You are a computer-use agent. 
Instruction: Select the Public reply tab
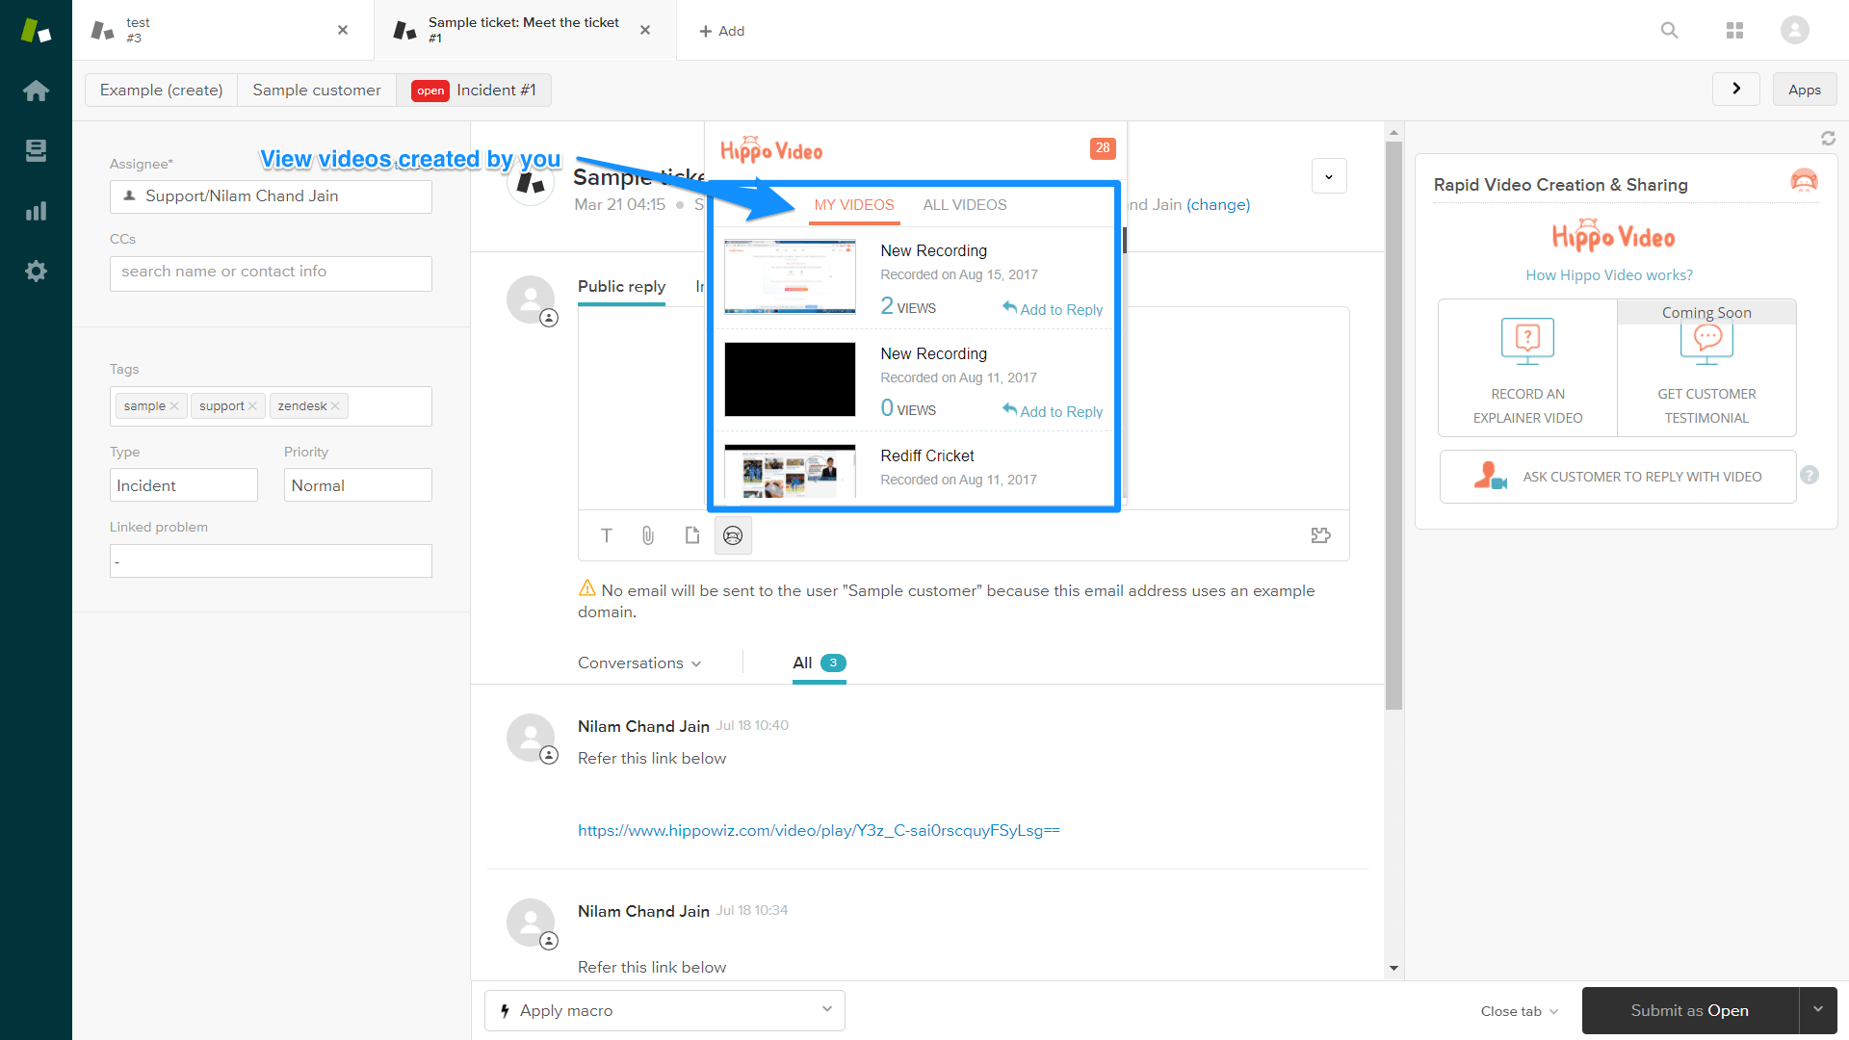point(621,286)
